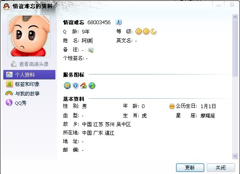
Task: Click the 关闭 button
Action: pos(221,167)
